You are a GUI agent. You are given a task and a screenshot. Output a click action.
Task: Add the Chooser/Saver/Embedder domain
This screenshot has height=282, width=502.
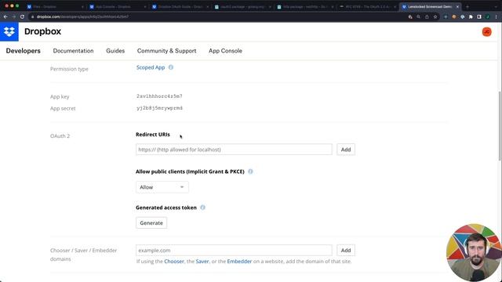pyautogui.click(x=346, y=251)
